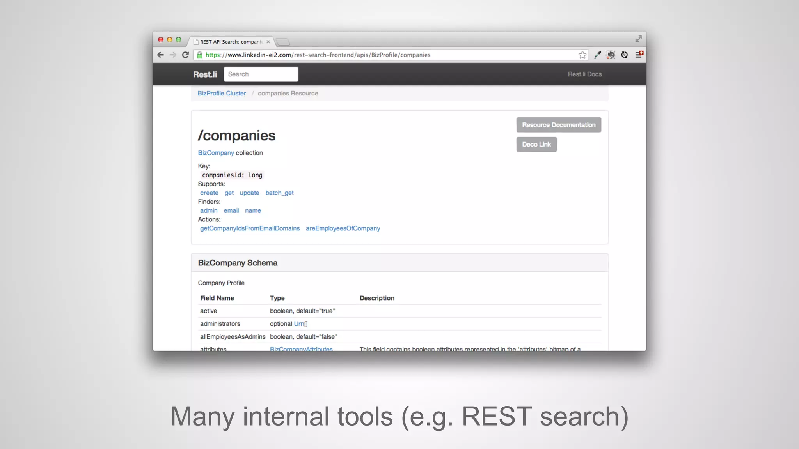799x449 pixels.
Task: Open the admin finder link
Action: [x=209, y=210]
